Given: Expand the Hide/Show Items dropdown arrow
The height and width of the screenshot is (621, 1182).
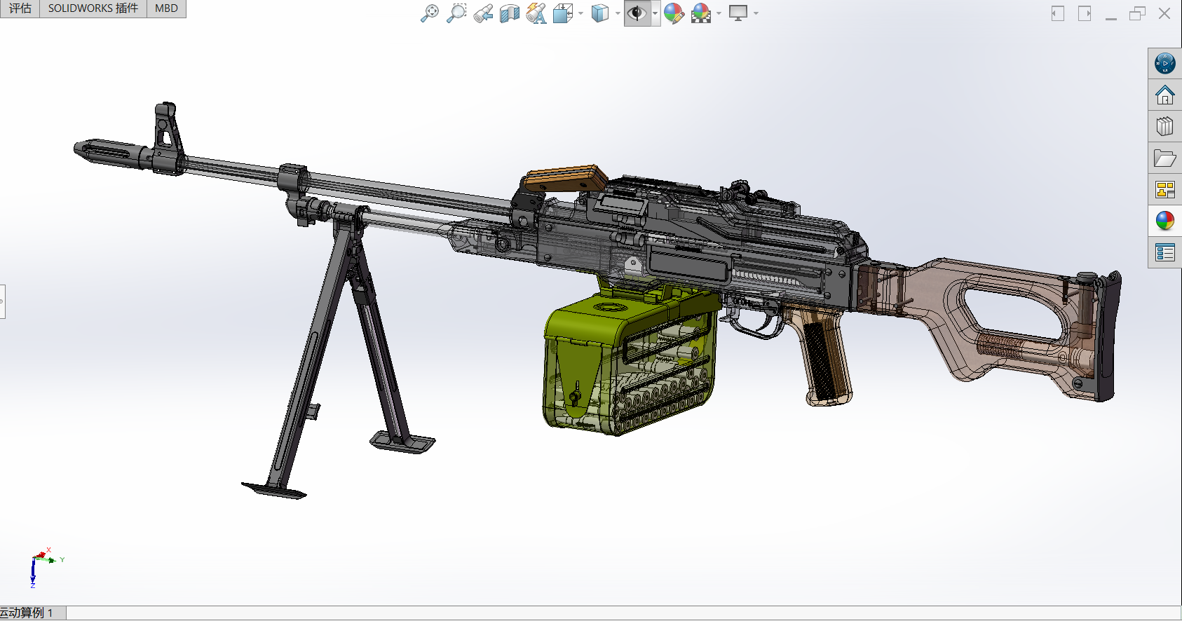Looking at the screenshot, I should pyautogui.click(x=655, y=13).
